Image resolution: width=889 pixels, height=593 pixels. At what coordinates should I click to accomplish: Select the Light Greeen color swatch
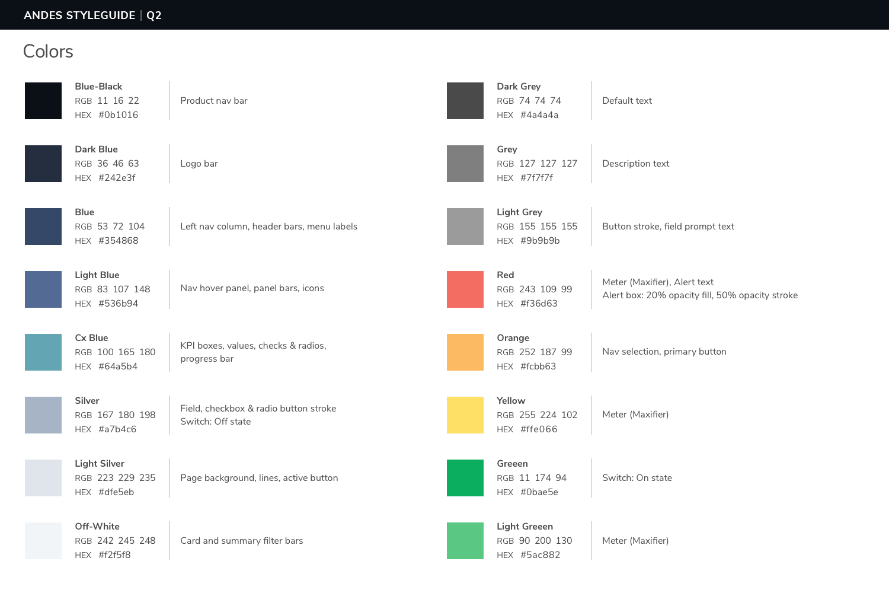tap(465, 541)
